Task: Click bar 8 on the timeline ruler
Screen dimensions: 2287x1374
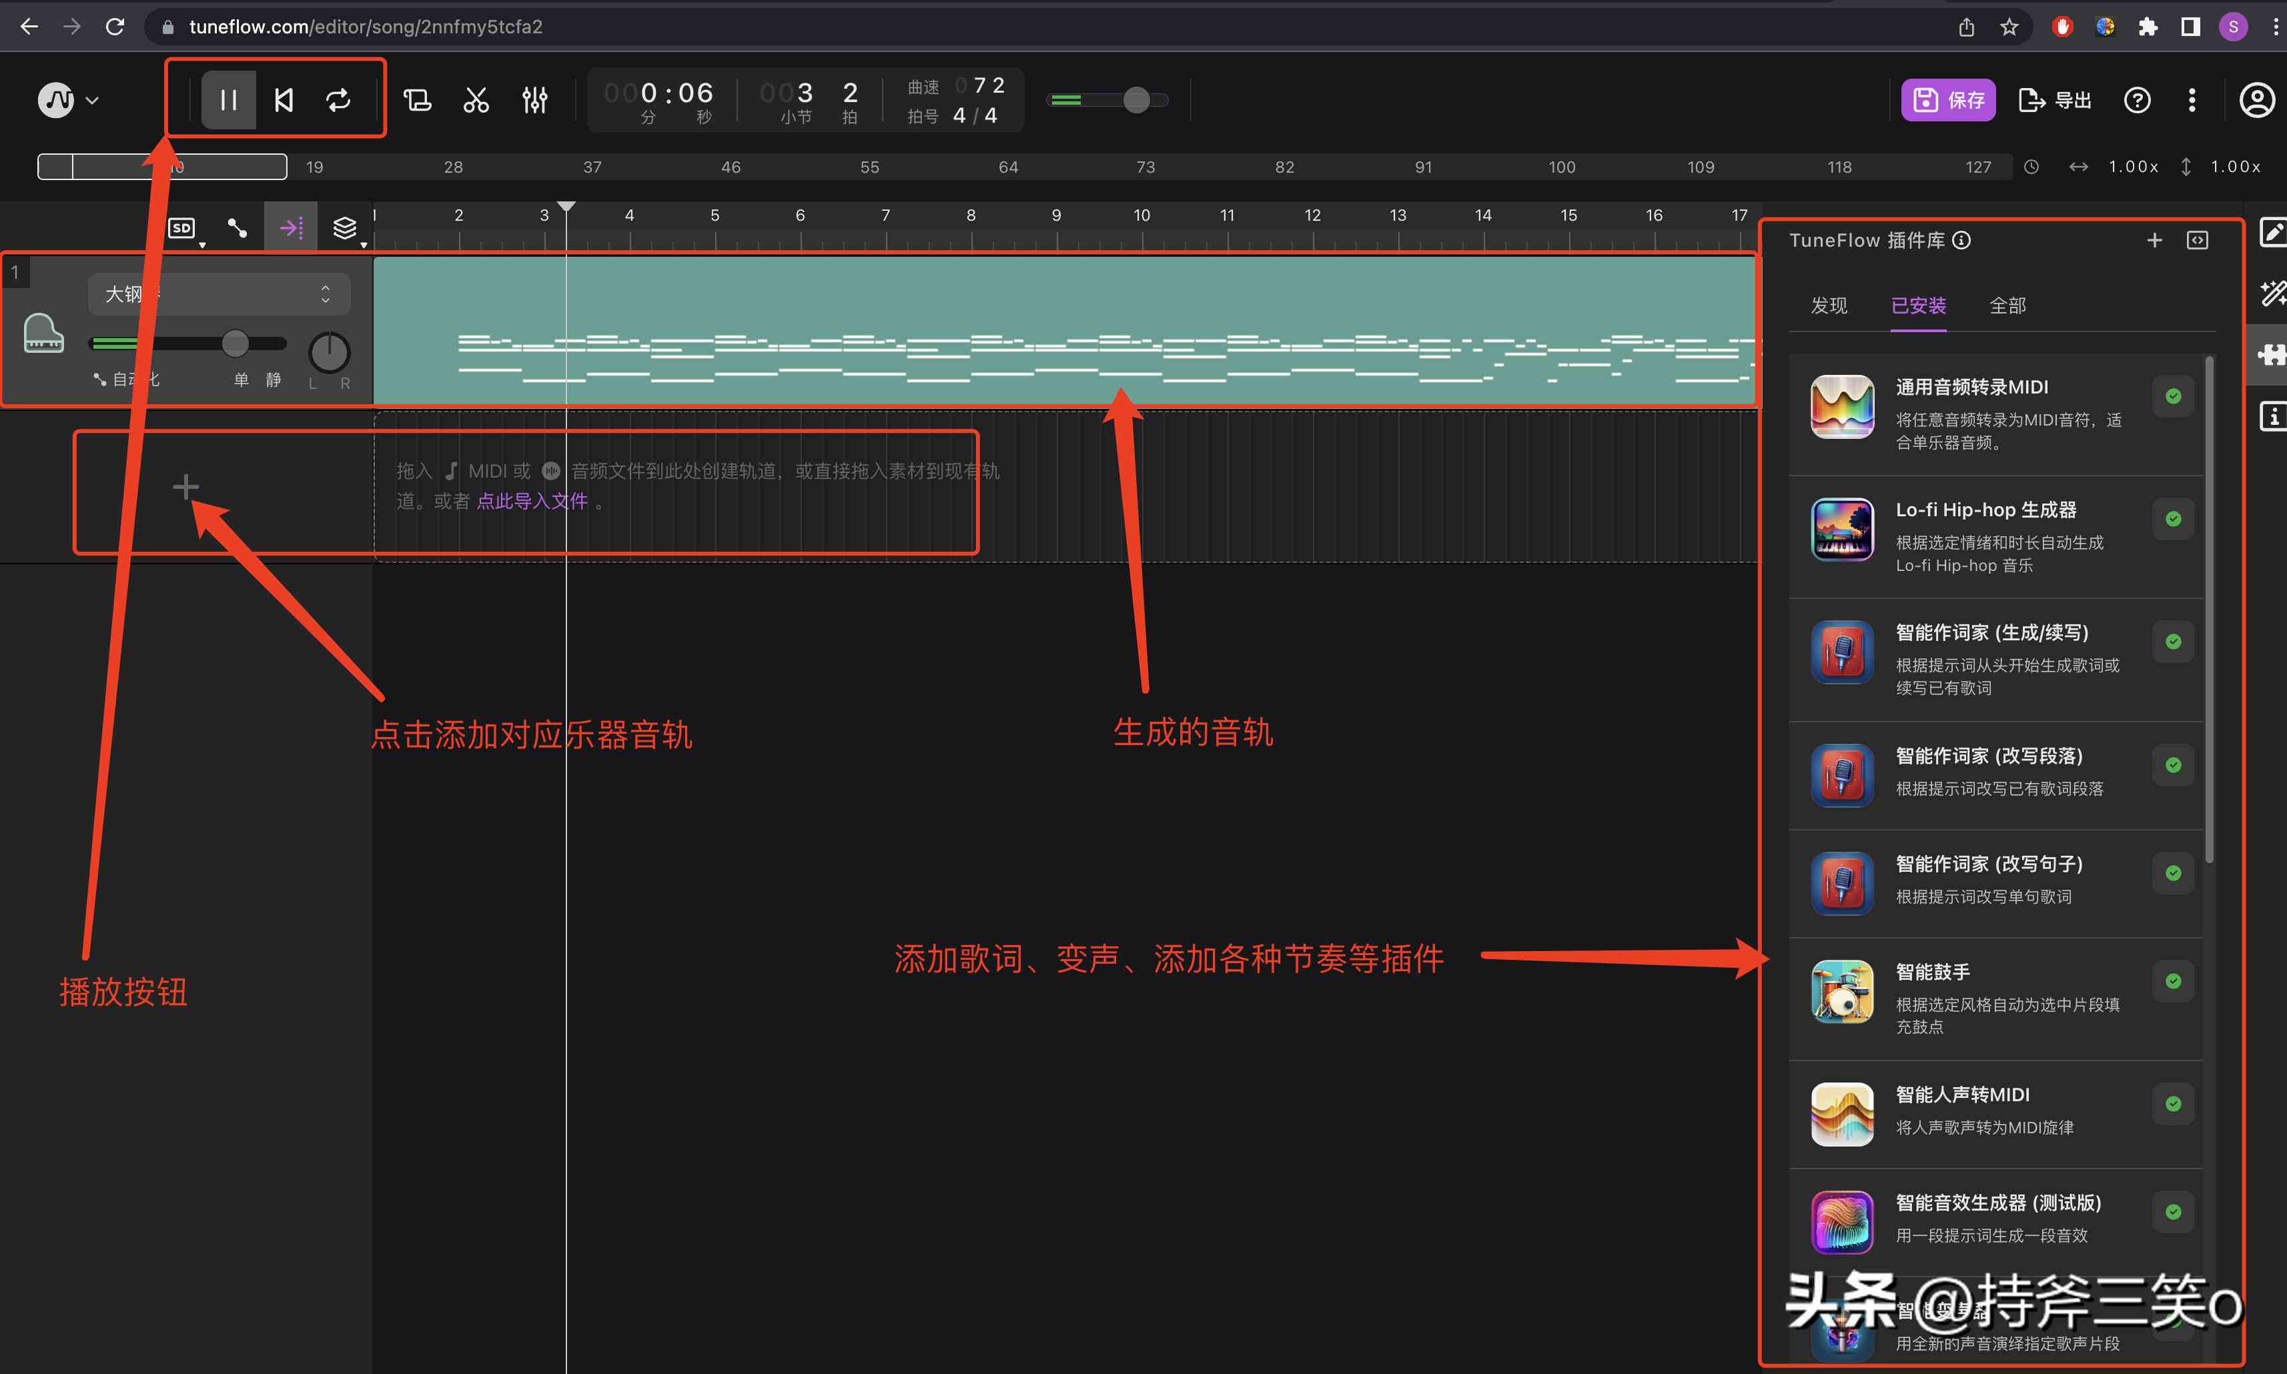Action: [970, 215]
